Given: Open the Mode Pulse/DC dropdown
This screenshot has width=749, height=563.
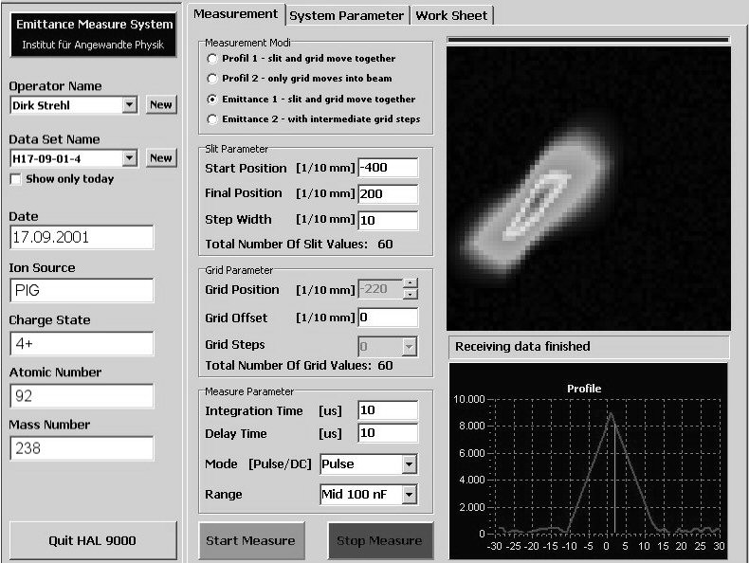Looking at the screenshot, I should pos(409,464).
